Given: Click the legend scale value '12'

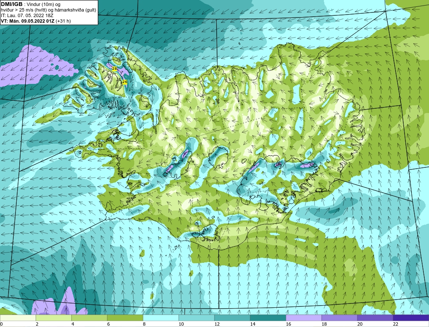Looking at the screenshot, I should click(x=217, y=324).
